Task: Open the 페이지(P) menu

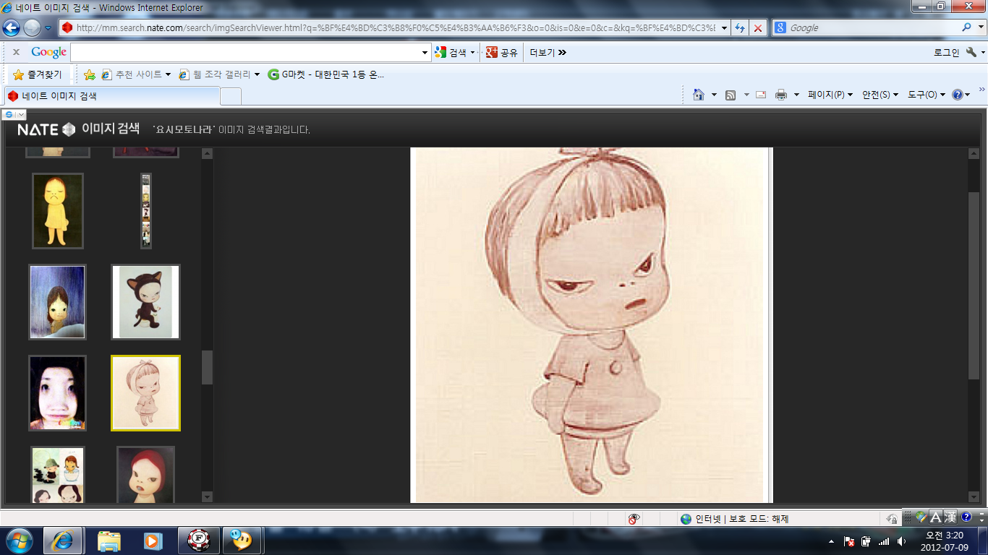Action: click(830, 95)
